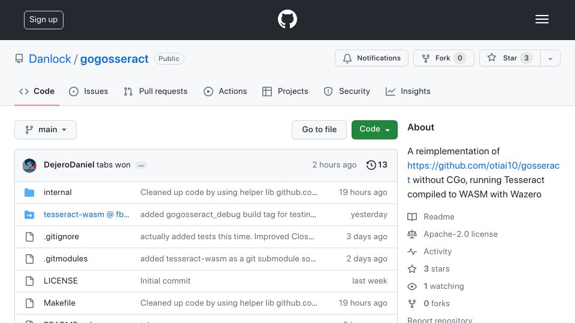Viewport: 575px width, 323px height.
Task: Click the Public visibility badge
Action: click(x=169, y=59)
